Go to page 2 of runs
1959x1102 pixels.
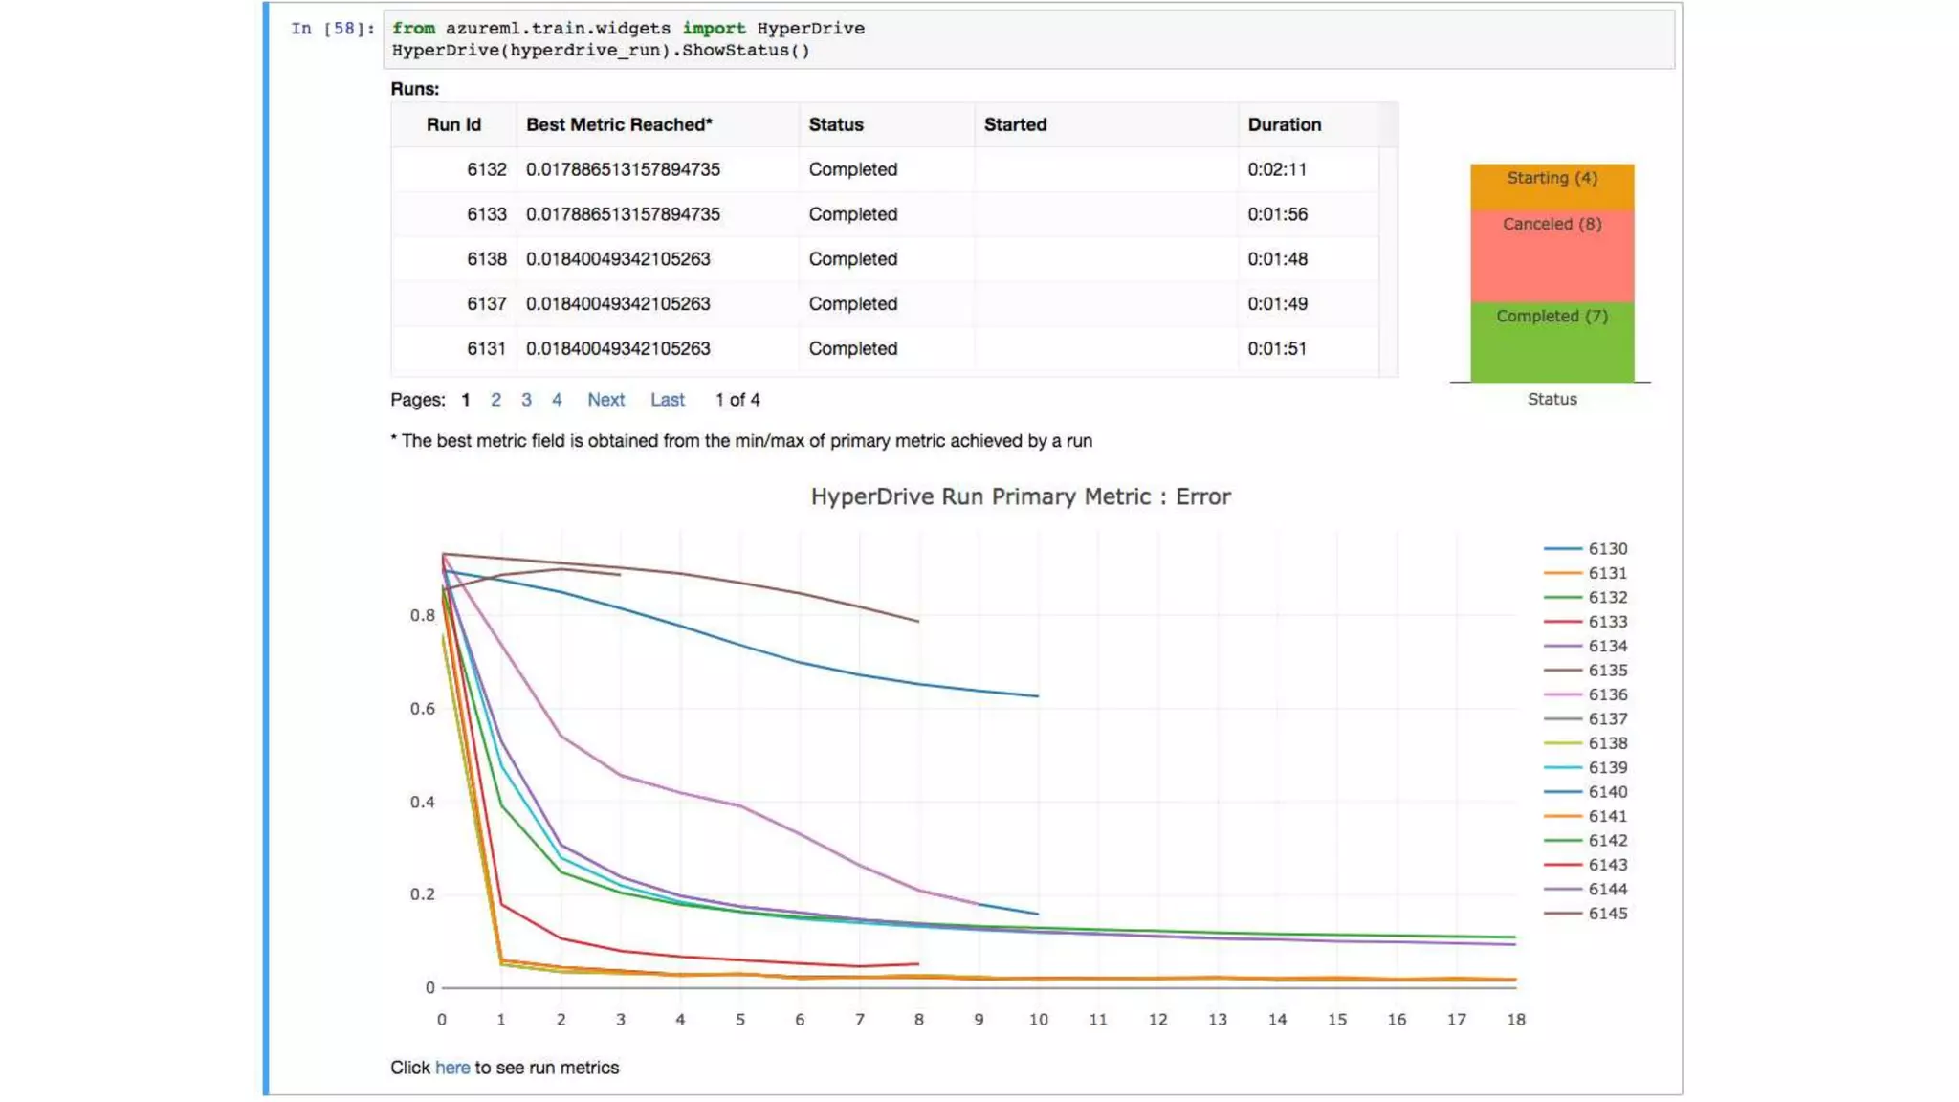click(x=495, y=400)
